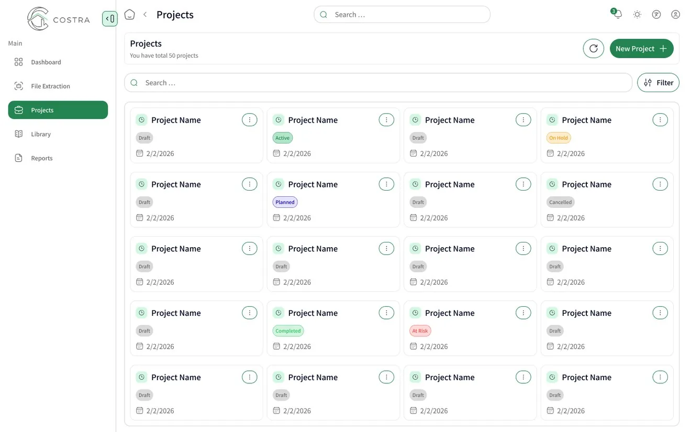The height and width of the screenshot is (432, 691).
Task: Refresh the projects list
Action: (594, 49)
